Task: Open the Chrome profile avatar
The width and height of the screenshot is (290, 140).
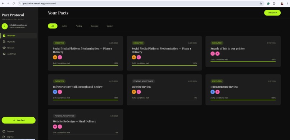Action: pos(282,4)
